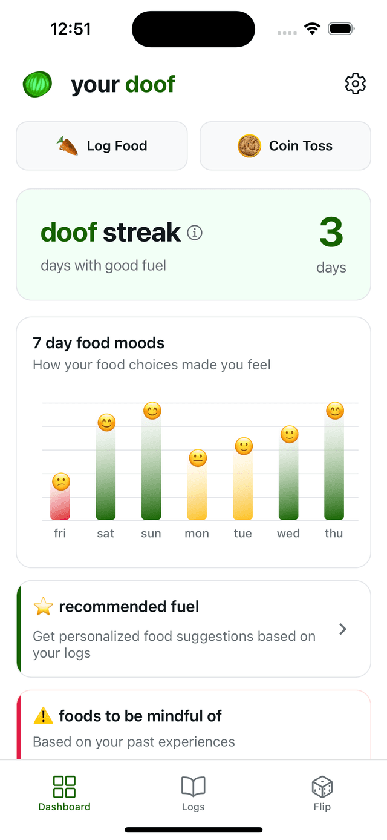Open recommended fuel food suggestions
Image resolution: width=387 pixels, height=840 pixels.
pyautogui.click(x=193, y=629)
